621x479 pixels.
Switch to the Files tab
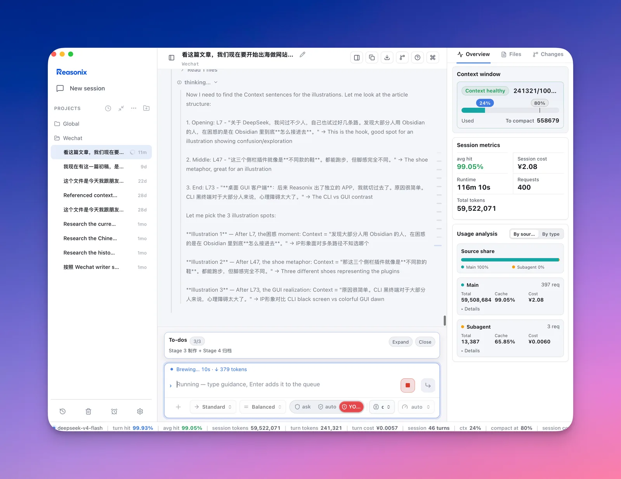point(511,54)
